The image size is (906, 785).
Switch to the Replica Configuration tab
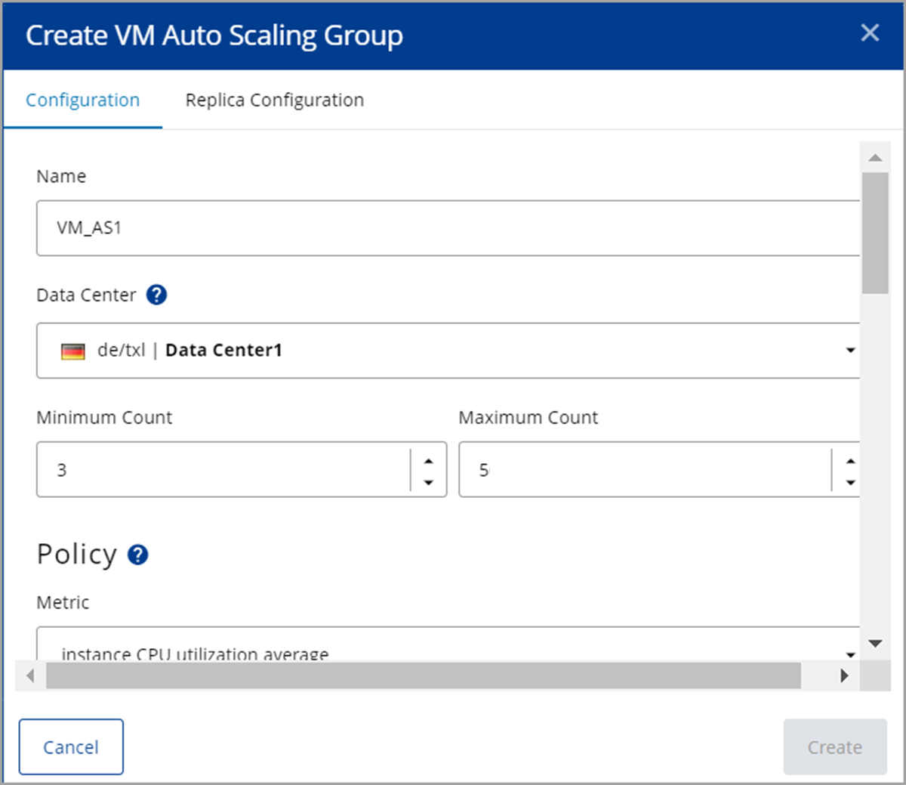[275, 100]
